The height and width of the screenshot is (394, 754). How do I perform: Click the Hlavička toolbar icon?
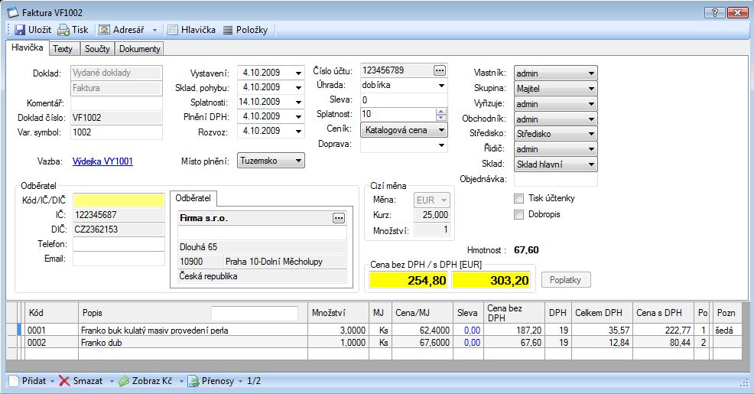tap(174, 30)
